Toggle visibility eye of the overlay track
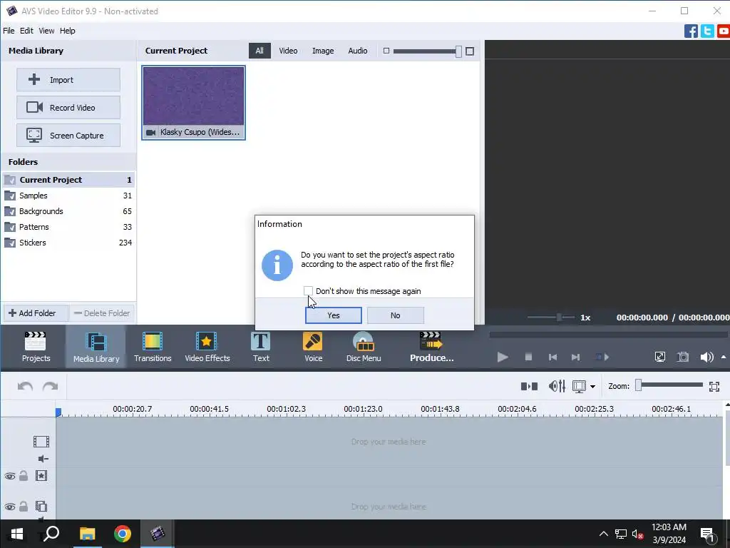Screen dimensions: 730x548 [x=10, y=507]
